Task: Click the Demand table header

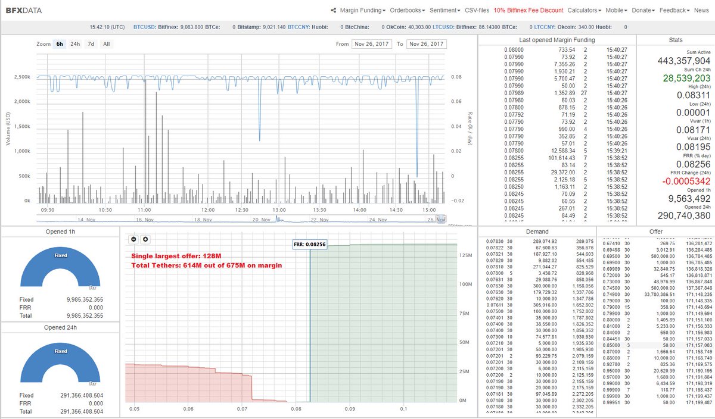Action: [x=537, y=232]
